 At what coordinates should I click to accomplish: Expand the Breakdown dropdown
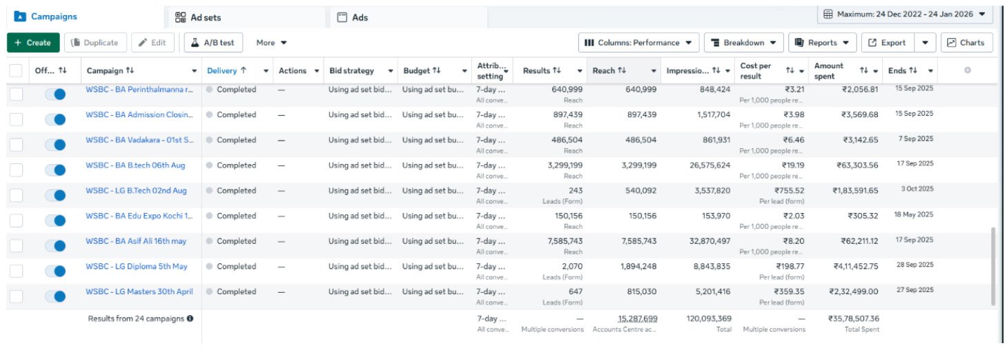point(743,43)
